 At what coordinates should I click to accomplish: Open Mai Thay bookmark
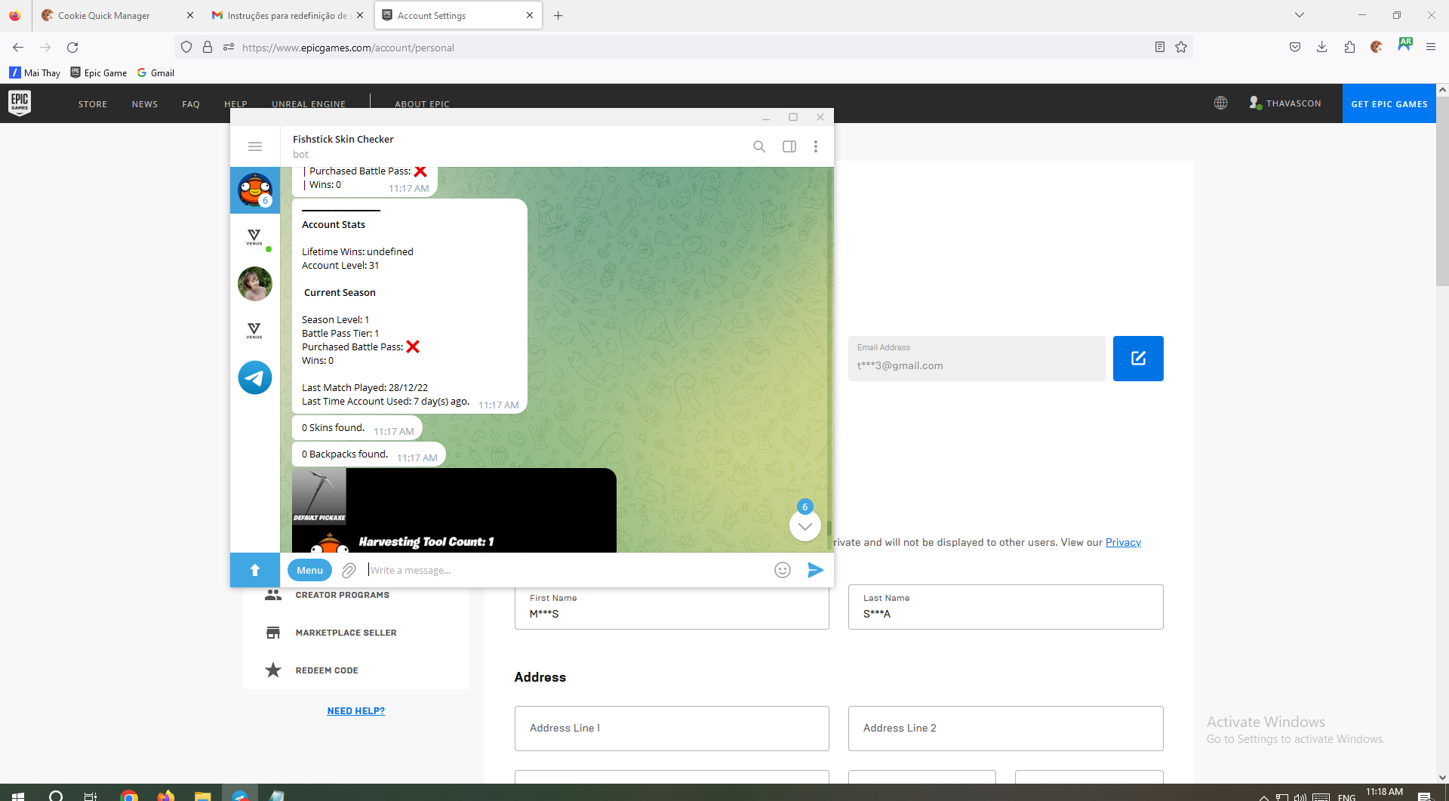click(35, 72)
